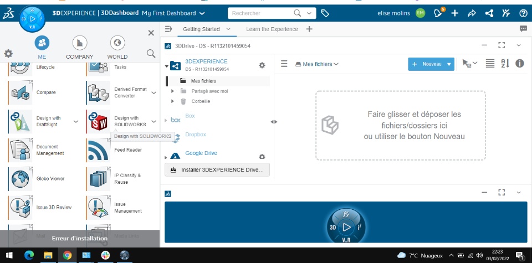Open Getting Started tab chevron menu
Image resolution: width=532 pixels, height=263 pixels.
click(228, 29)
